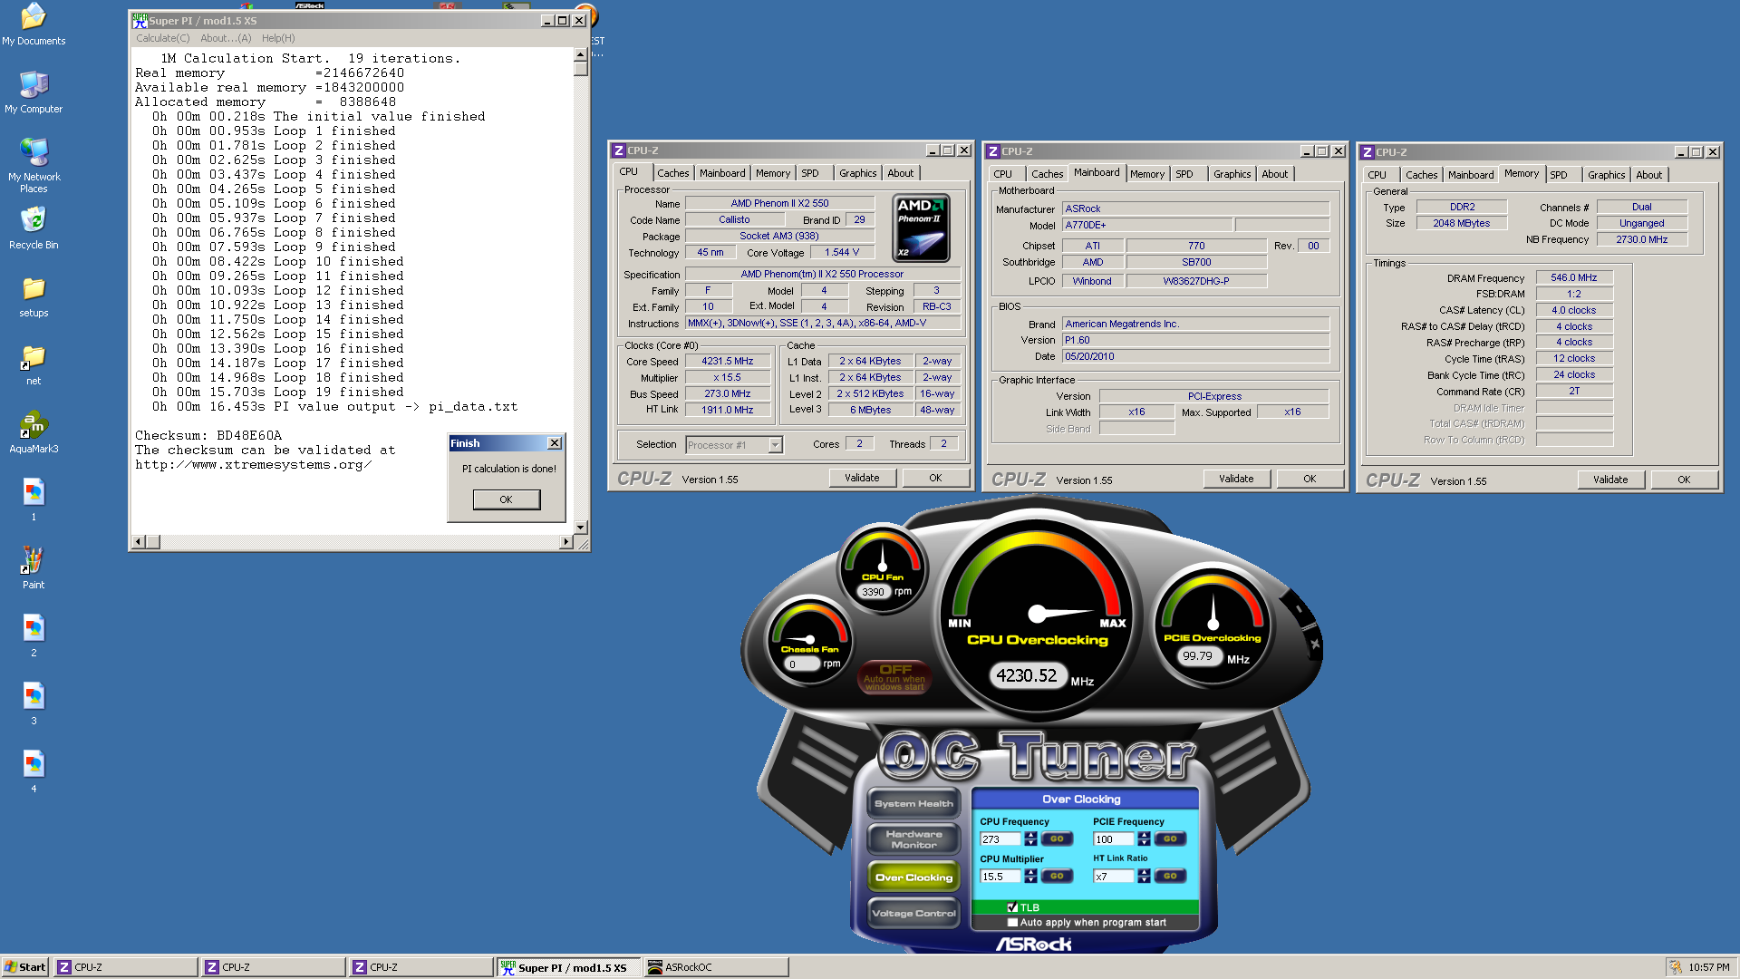The width and height of the screenshot is (1740, 979).
Task: Adjust CPU Multiplier stepper arrows
Action: pos(1030,876)
